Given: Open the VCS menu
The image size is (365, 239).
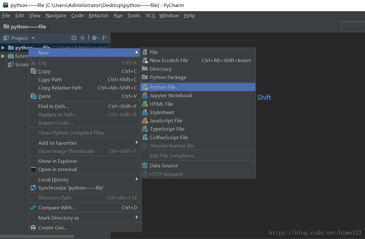Looking at the screenshot, I should click(x=150, y=15).
